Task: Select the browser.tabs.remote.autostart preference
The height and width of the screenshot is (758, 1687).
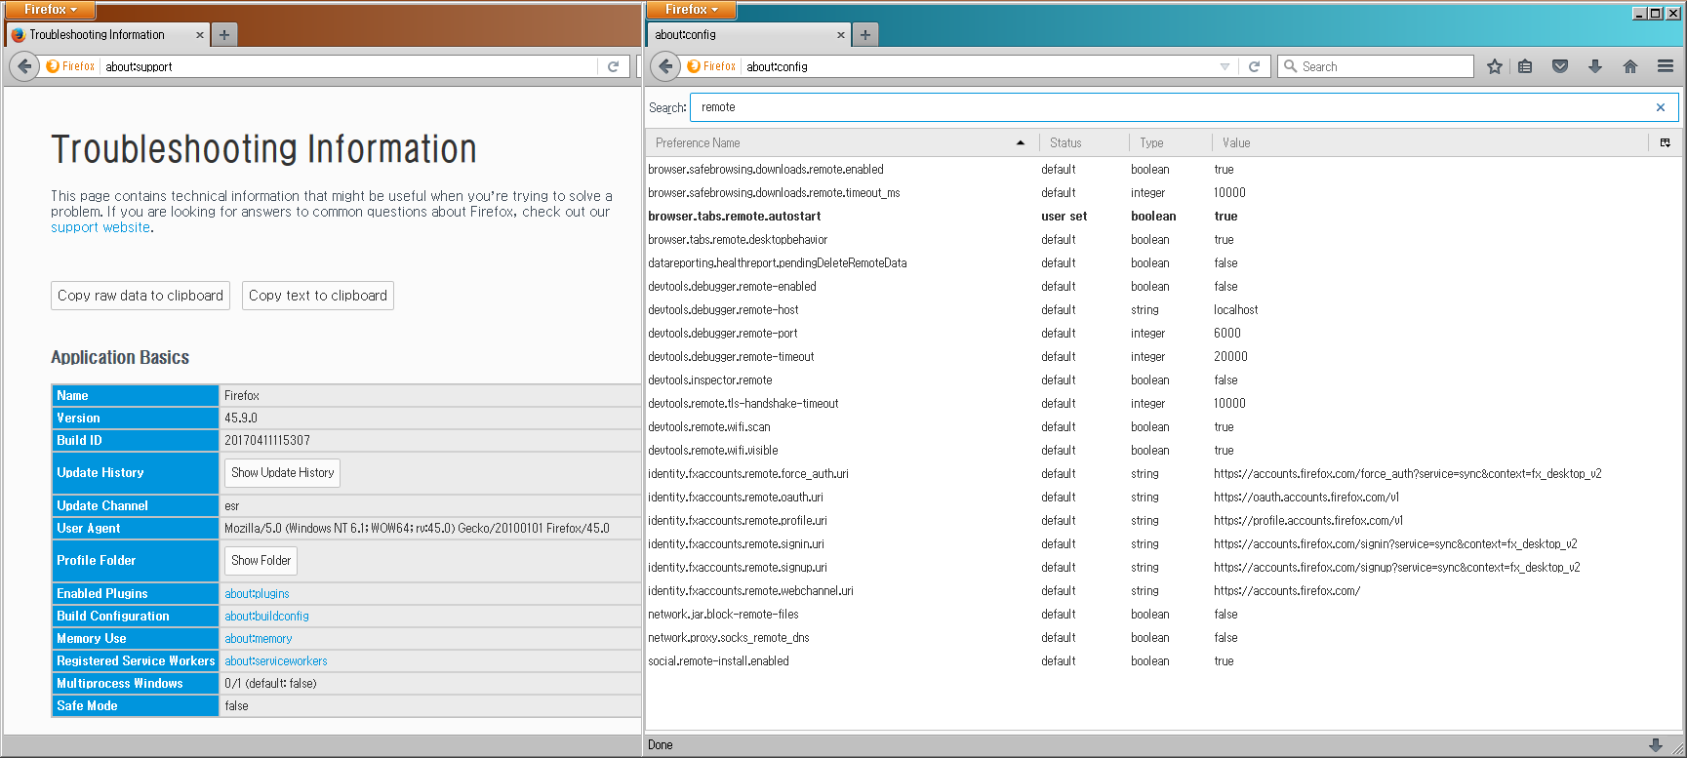Action: coord(1165,217)
